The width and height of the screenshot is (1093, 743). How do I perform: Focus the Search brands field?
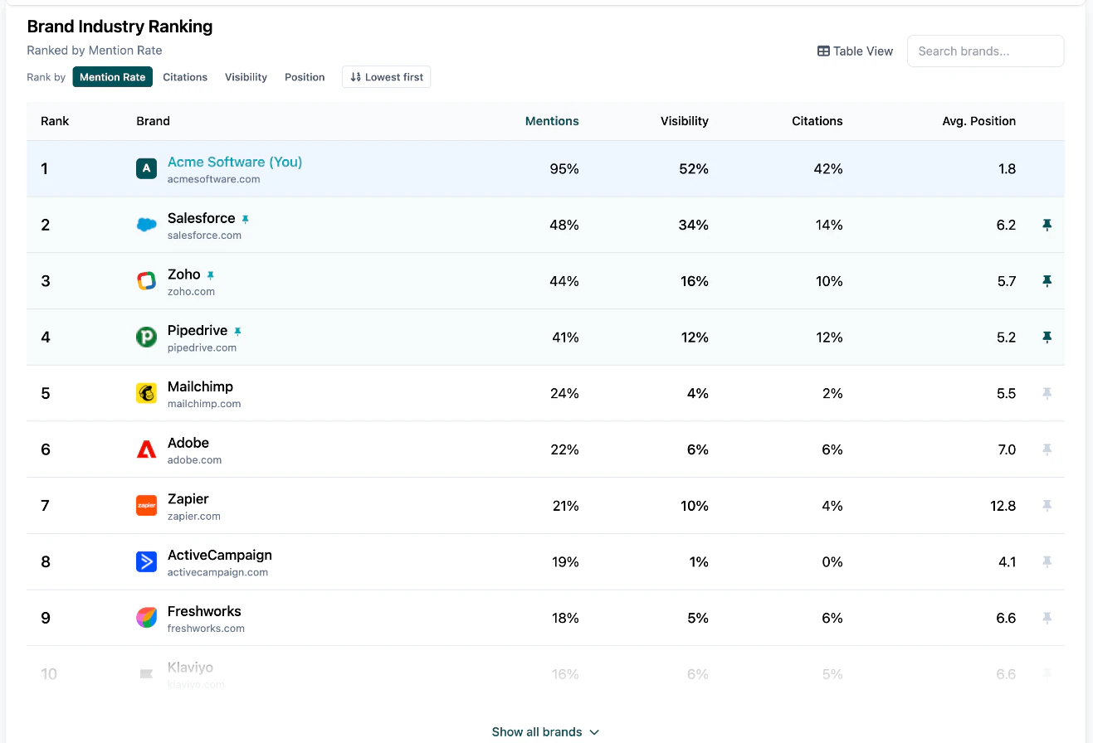pos(986,51)
